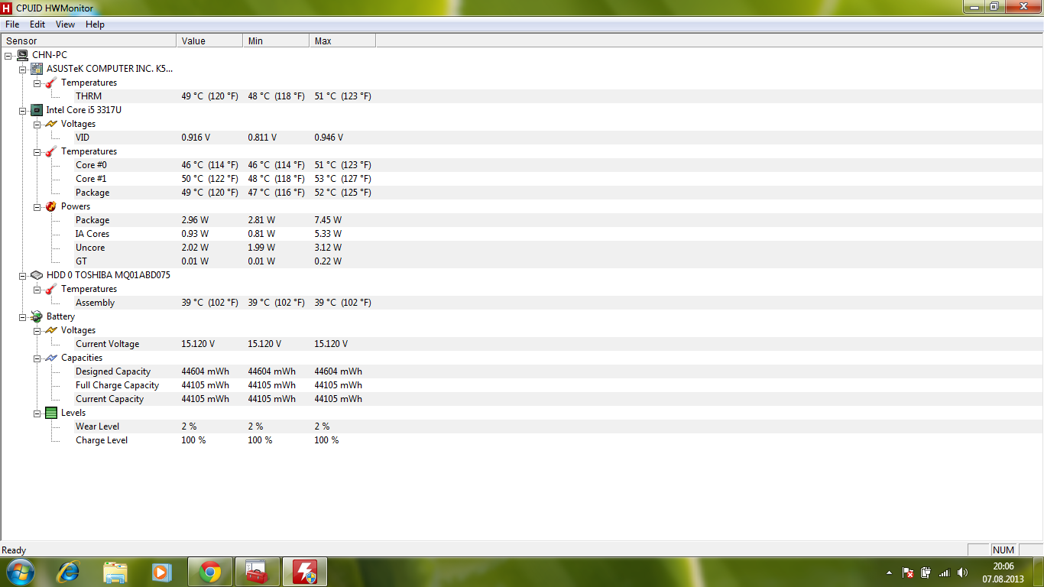Collapse the Levels group
The height and width of the screenshot is (587, 1044).
[x=37, y=413]
